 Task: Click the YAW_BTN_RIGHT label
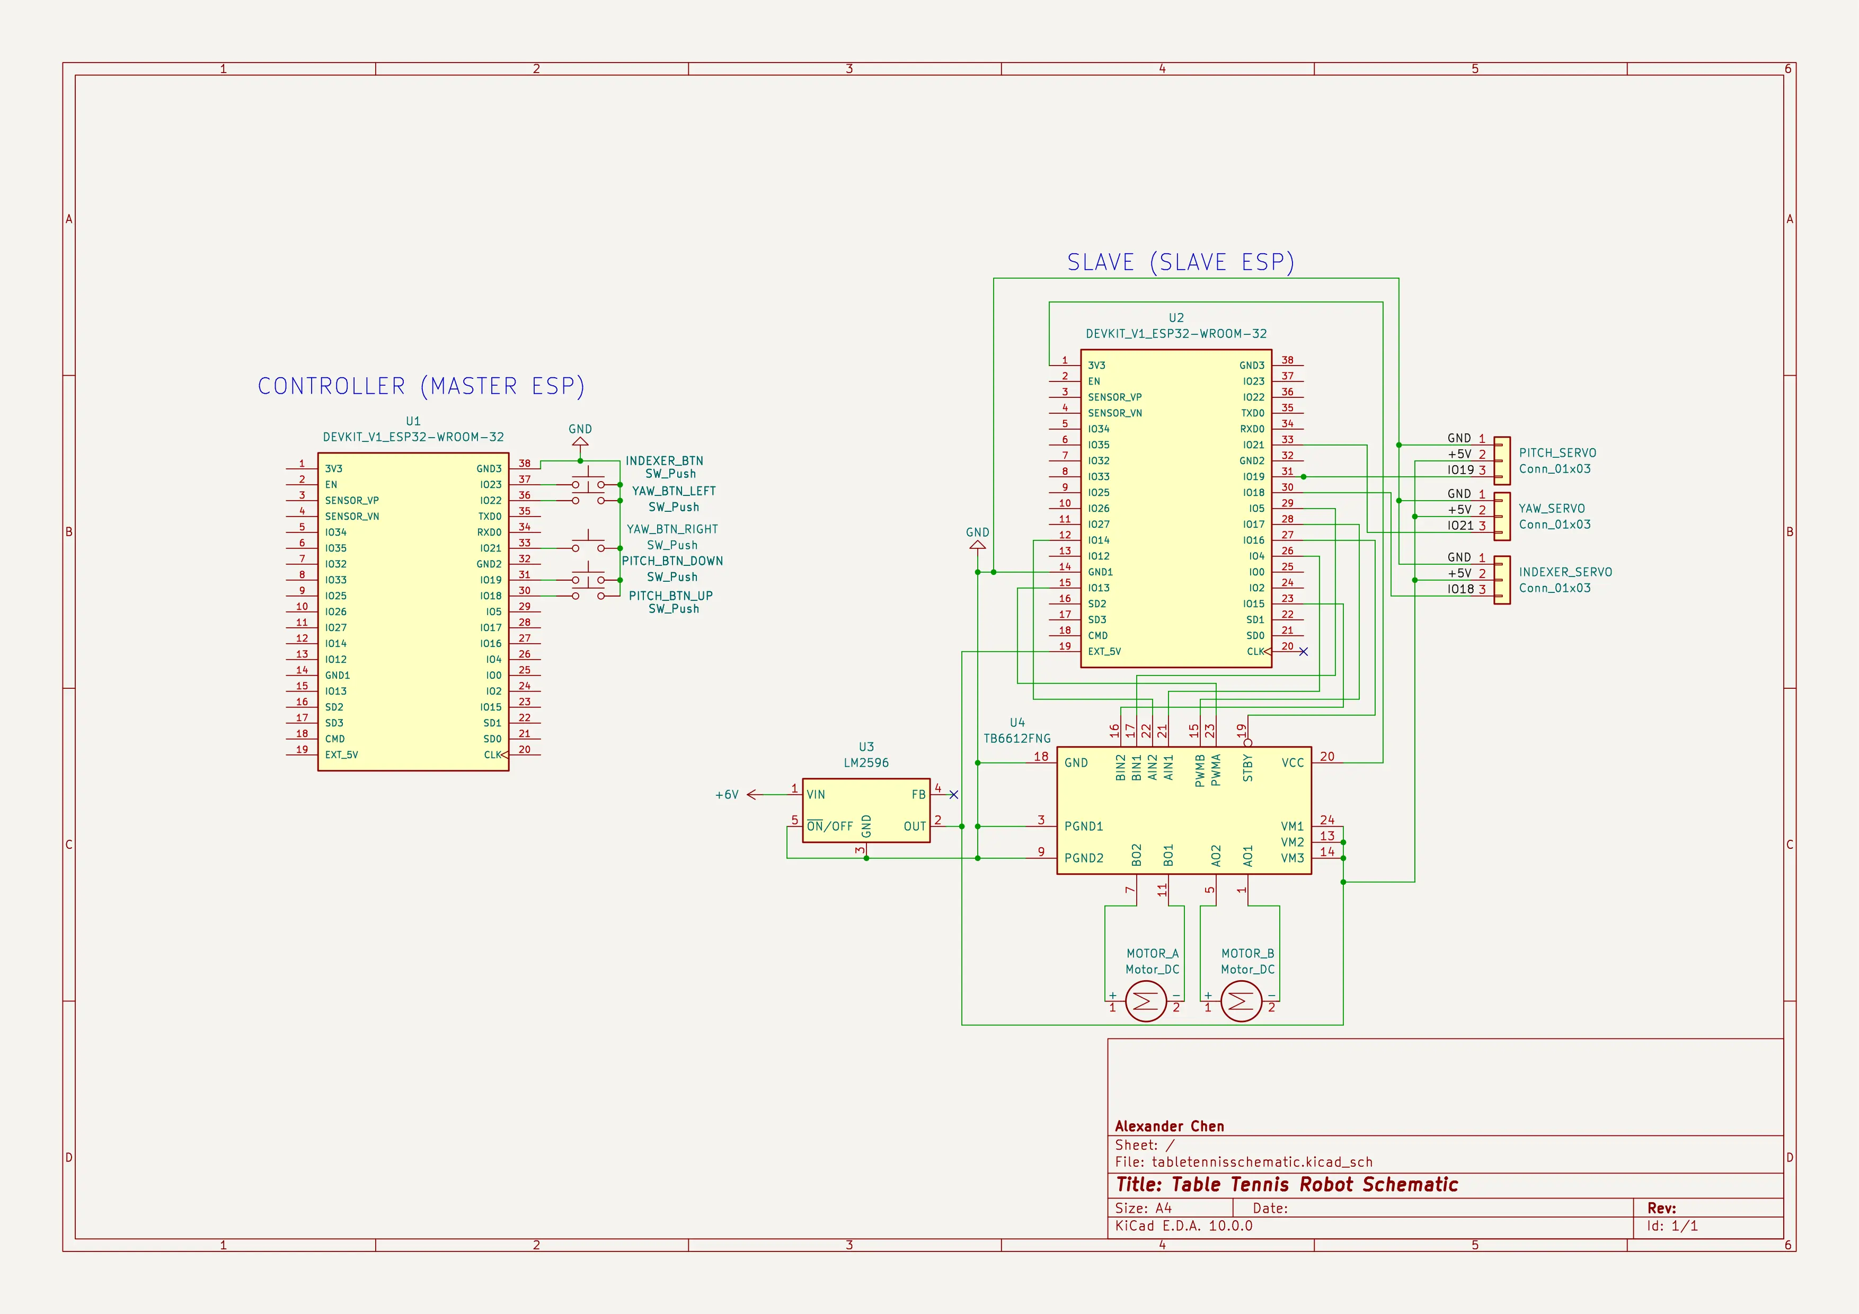click(672, 529)
